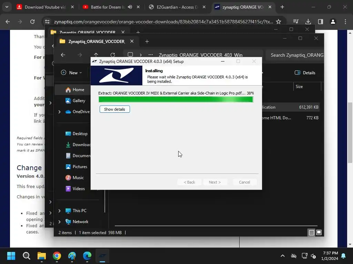Open Pictures folder in sidebar

(76, 167)
